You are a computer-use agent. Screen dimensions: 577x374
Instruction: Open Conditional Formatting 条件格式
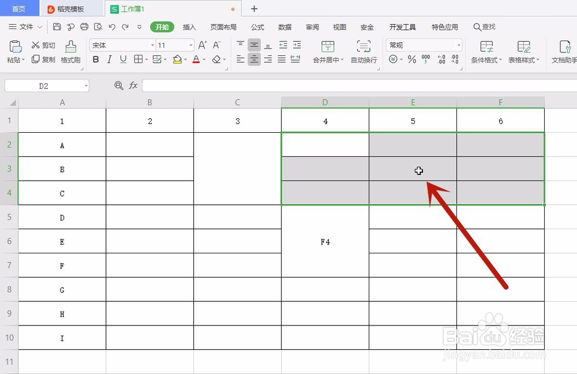[x=486, y=52]
